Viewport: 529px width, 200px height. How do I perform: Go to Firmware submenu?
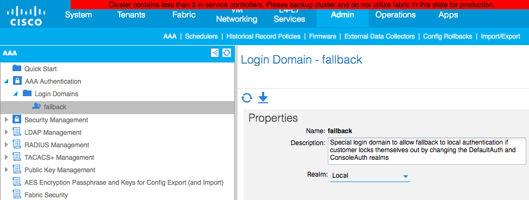[x=322, y=36]
